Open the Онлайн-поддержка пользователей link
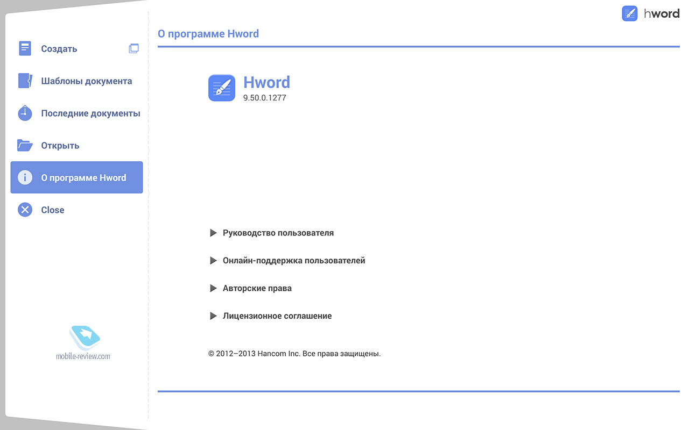The height and width of the screenshot is (430, 689). pyautogui.click(x=294, y=261)
